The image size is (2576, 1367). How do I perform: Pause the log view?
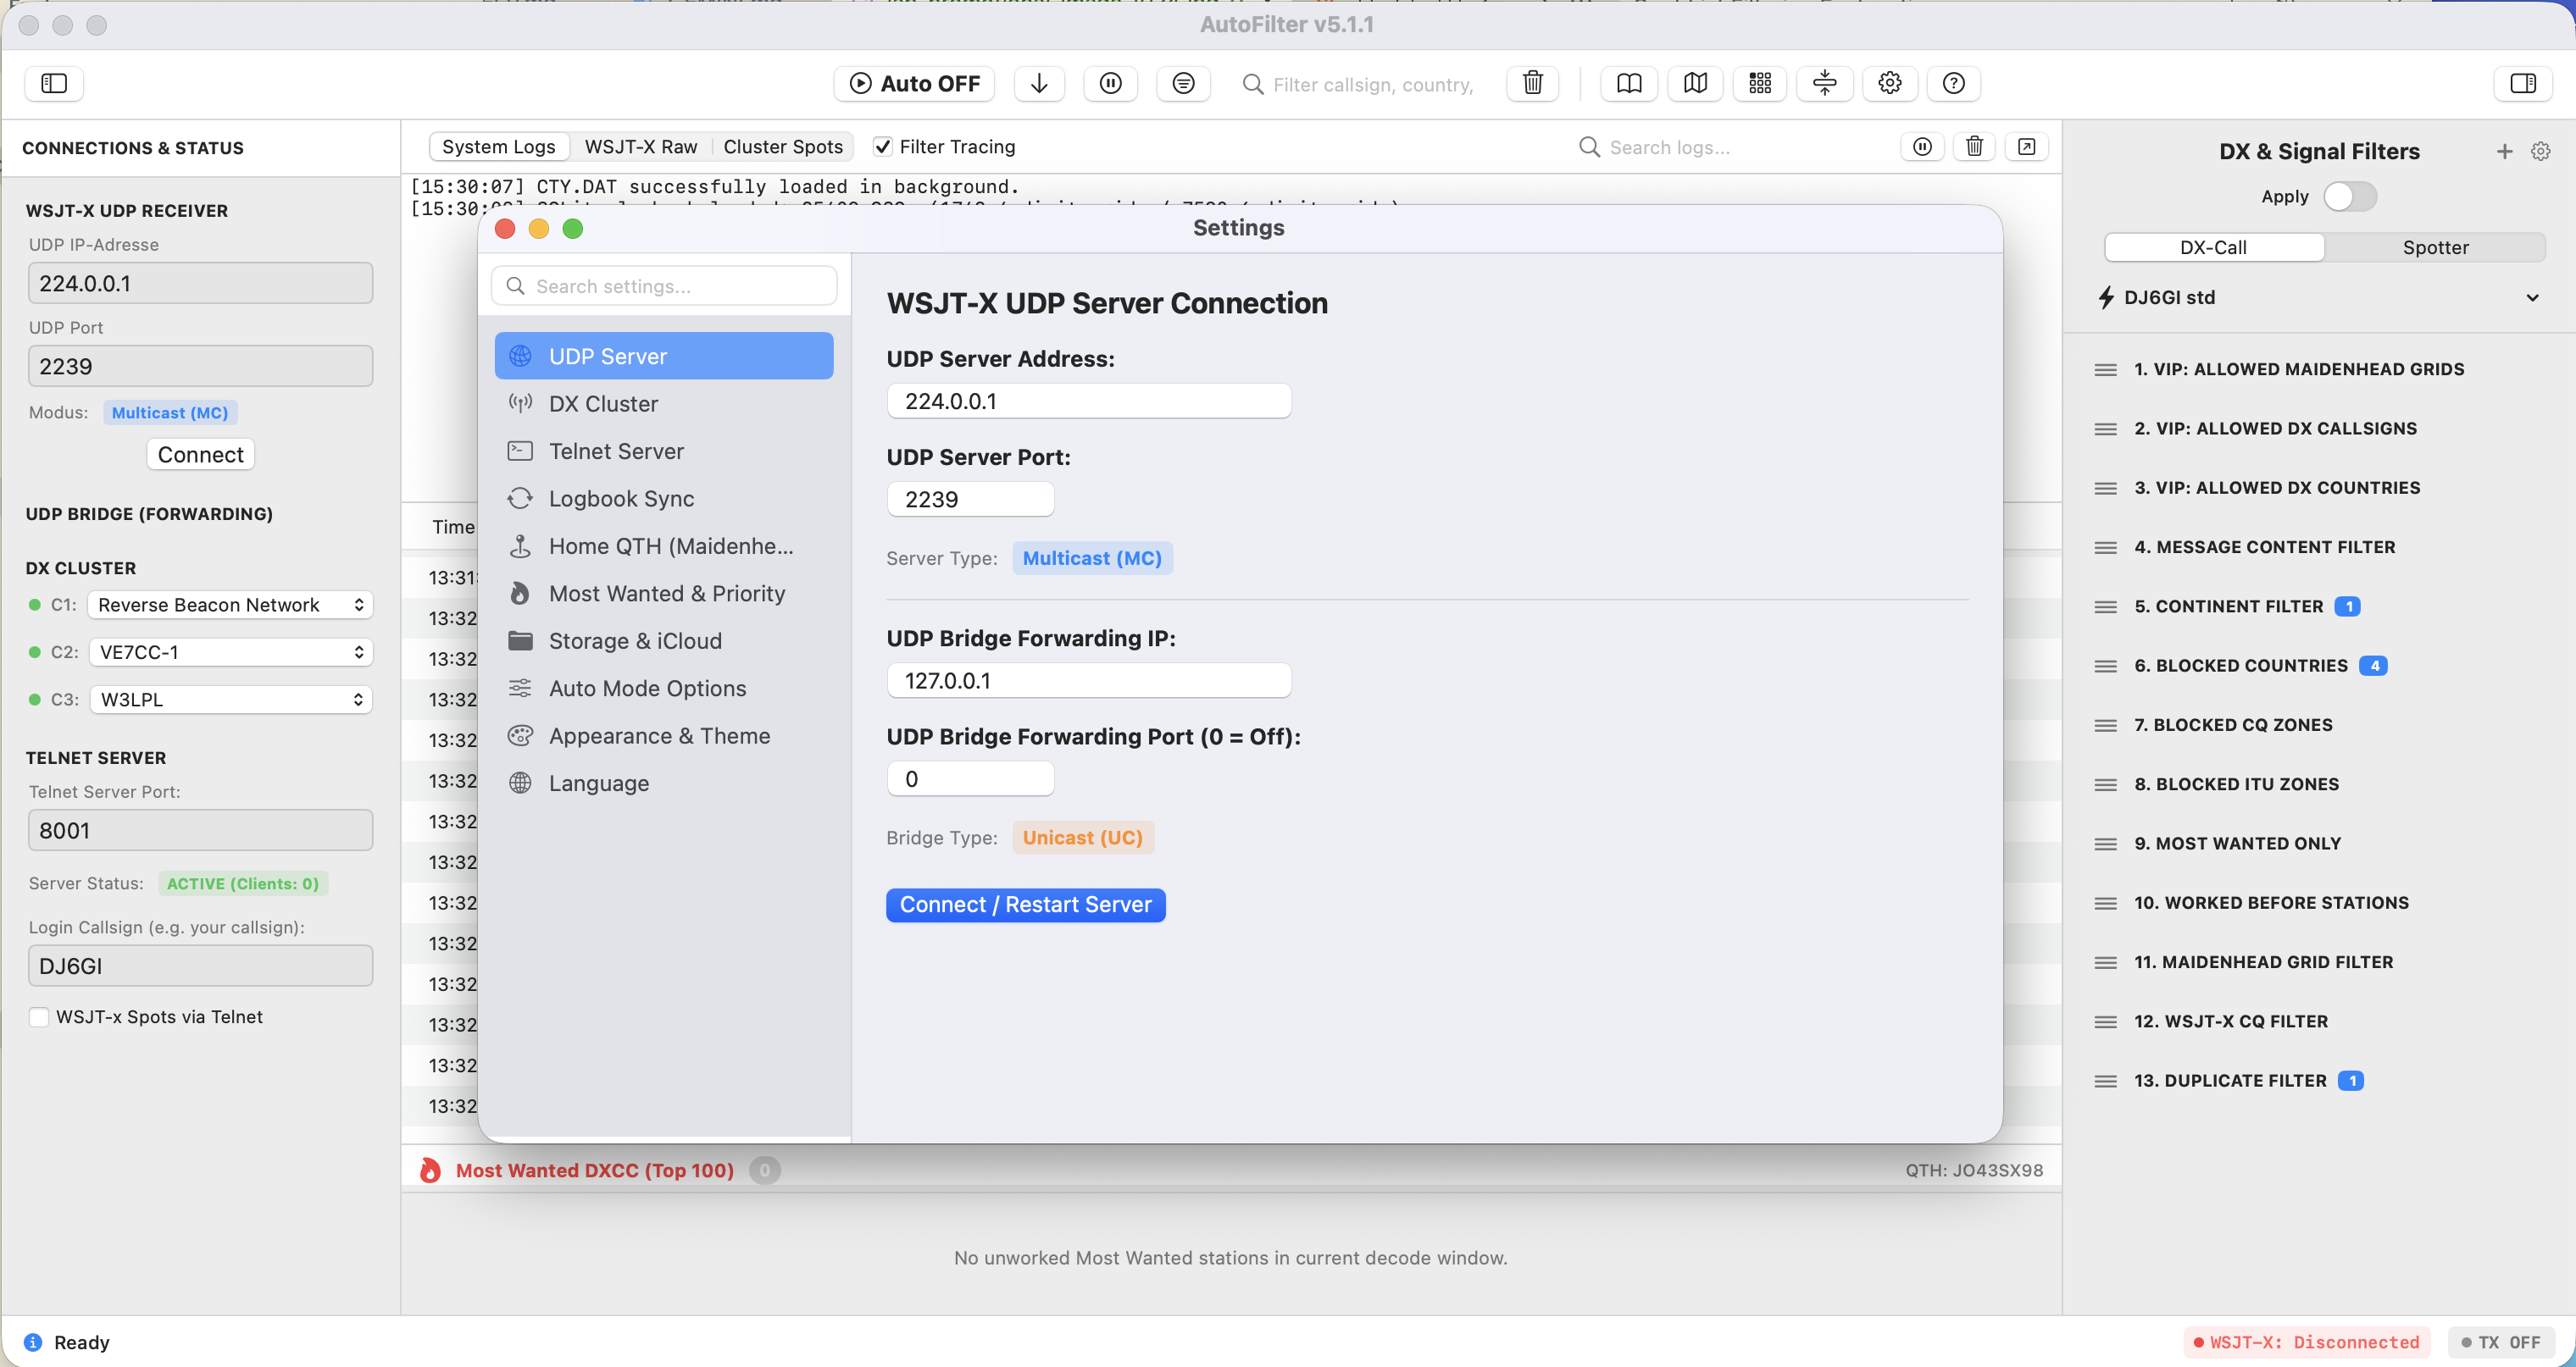coord(1922,147)
